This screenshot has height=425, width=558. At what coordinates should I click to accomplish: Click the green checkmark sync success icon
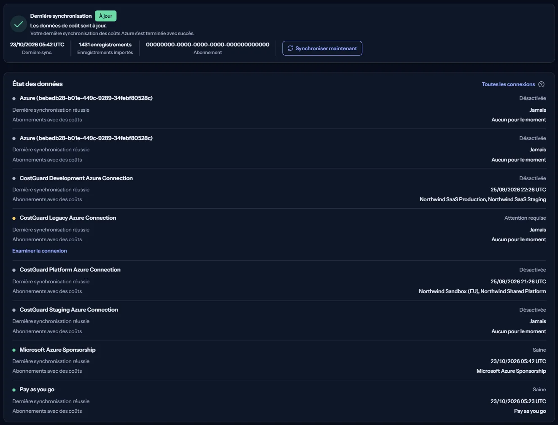point(19,24)
